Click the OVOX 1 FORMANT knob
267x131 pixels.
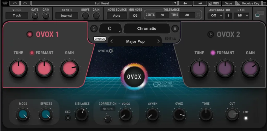click(x=44, y=69)
